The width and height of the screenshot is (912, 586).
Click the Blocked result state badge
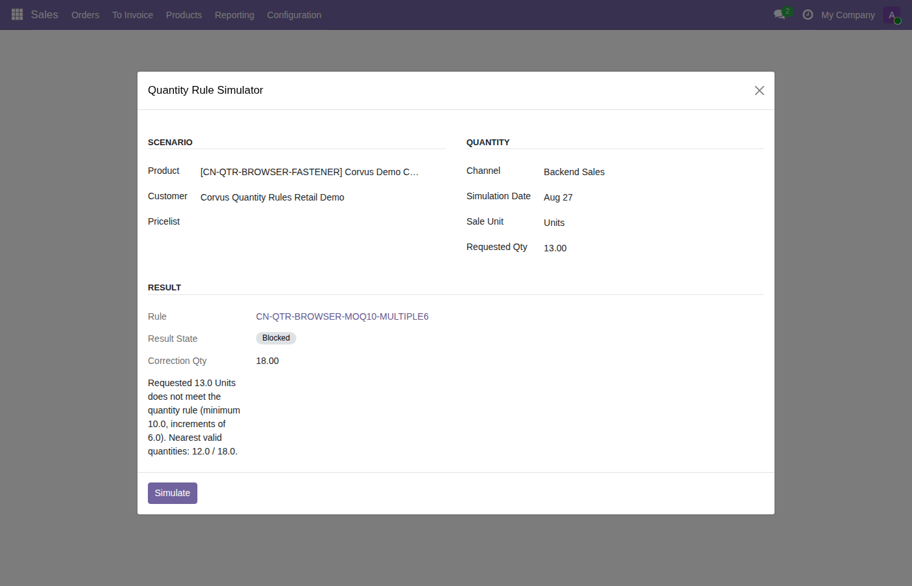click(276, 338)
